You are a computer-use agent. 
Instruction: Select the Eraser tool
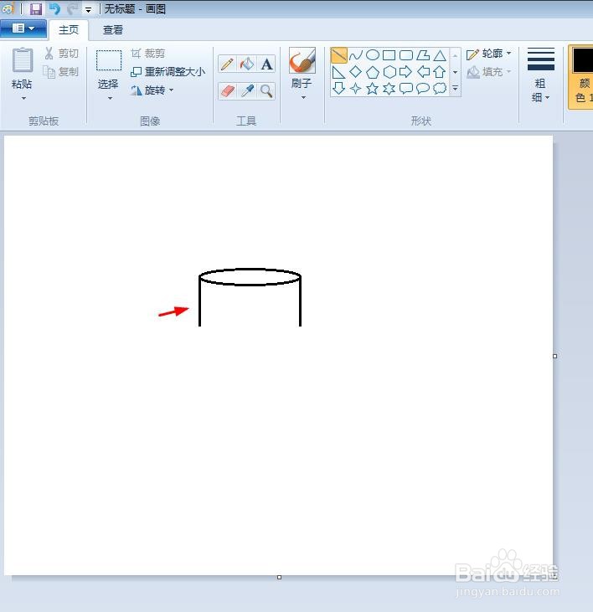[x=227, y=91]
